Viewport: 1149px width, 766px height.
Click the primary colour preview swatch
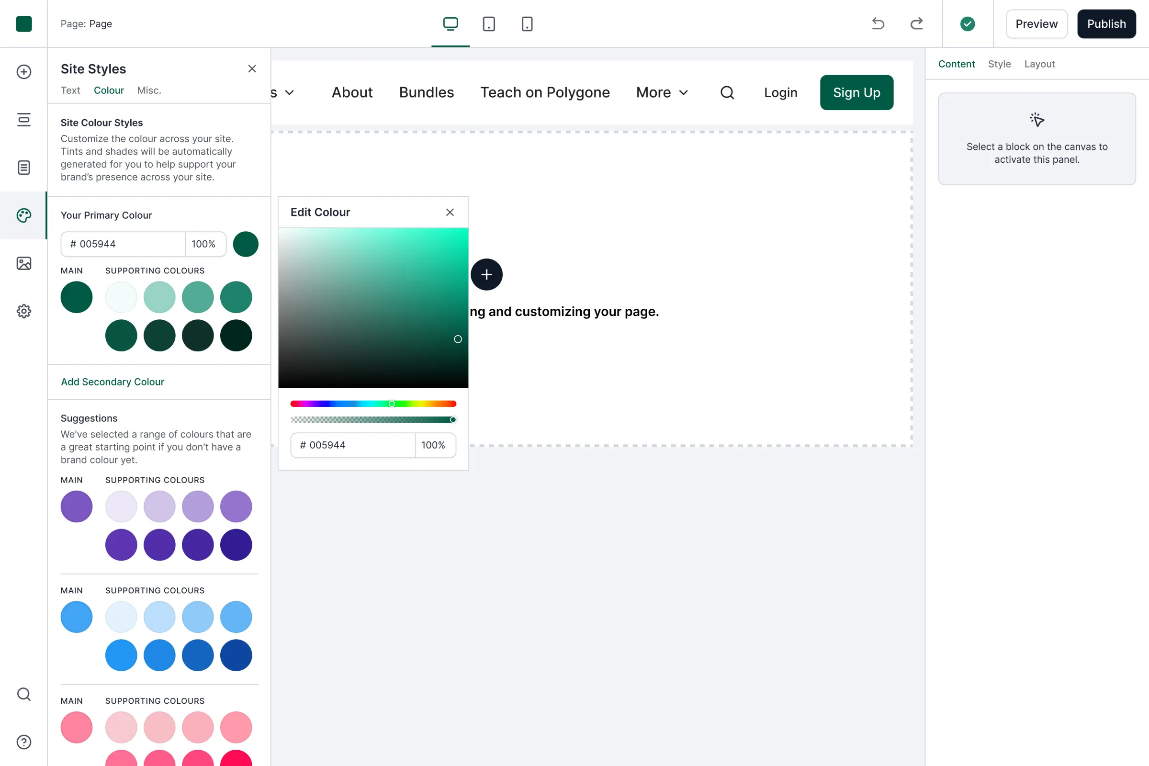coord(245,244)
